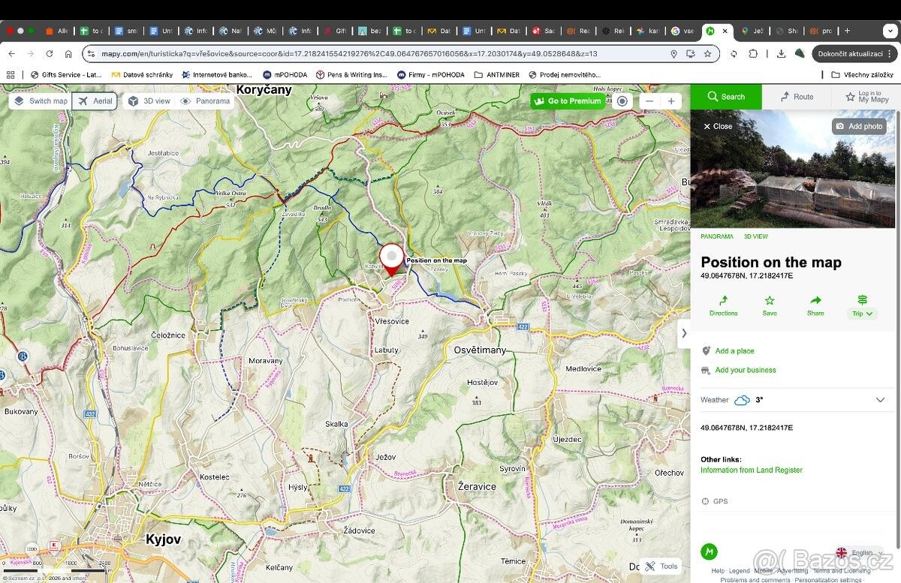Save this position with the star icon
The width and height of the screenshot is (901, 583).
pos(769,300)
